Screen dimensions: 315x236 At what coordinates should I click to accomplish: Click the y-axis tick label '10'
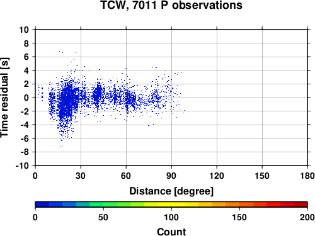pos(24,30)
